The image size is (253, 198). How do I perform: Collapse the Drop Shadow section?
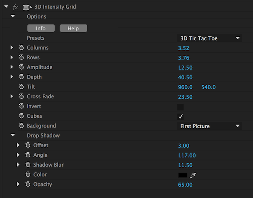(x=12, y=136)
